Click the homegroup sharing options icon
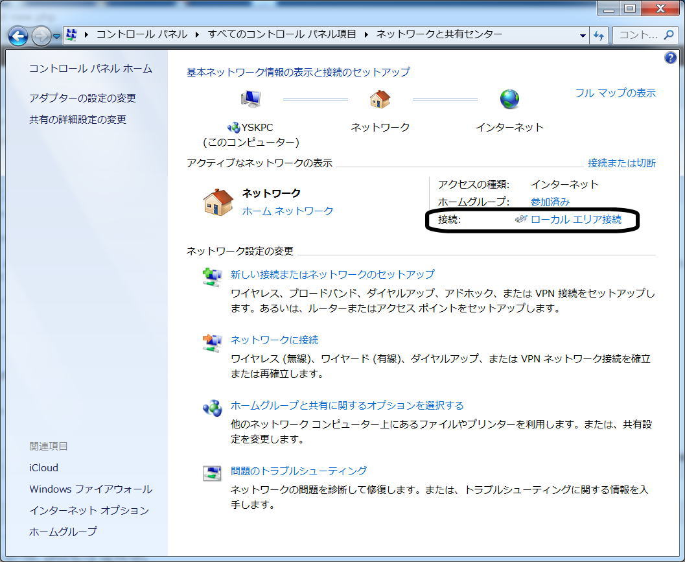Viewport: 685px width, 562px height. tap(212, 408)
